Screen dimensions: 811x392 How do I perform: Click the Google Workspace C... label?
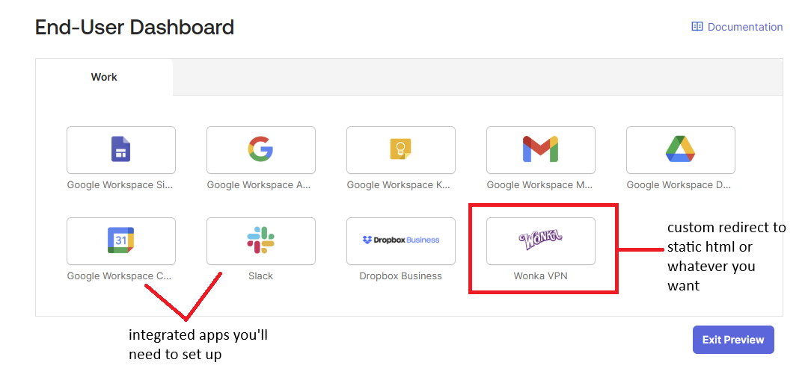tap(119, 276)
